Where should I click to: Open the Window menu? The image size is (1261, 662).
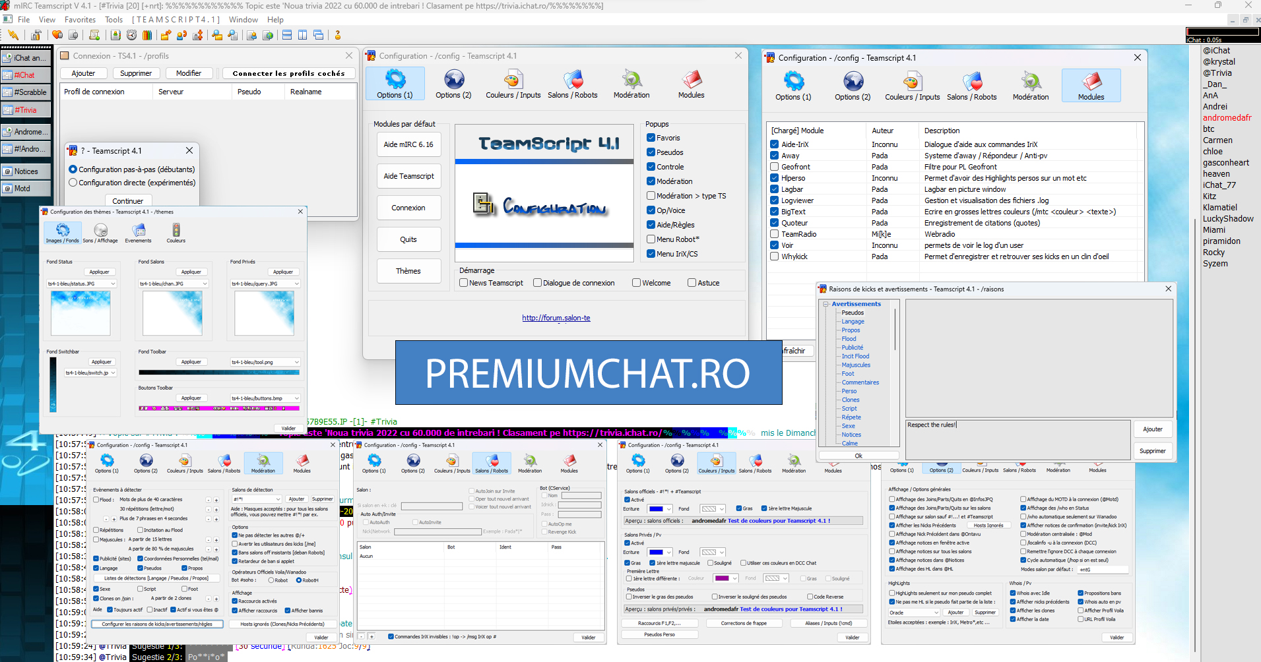tap(243, 20)
